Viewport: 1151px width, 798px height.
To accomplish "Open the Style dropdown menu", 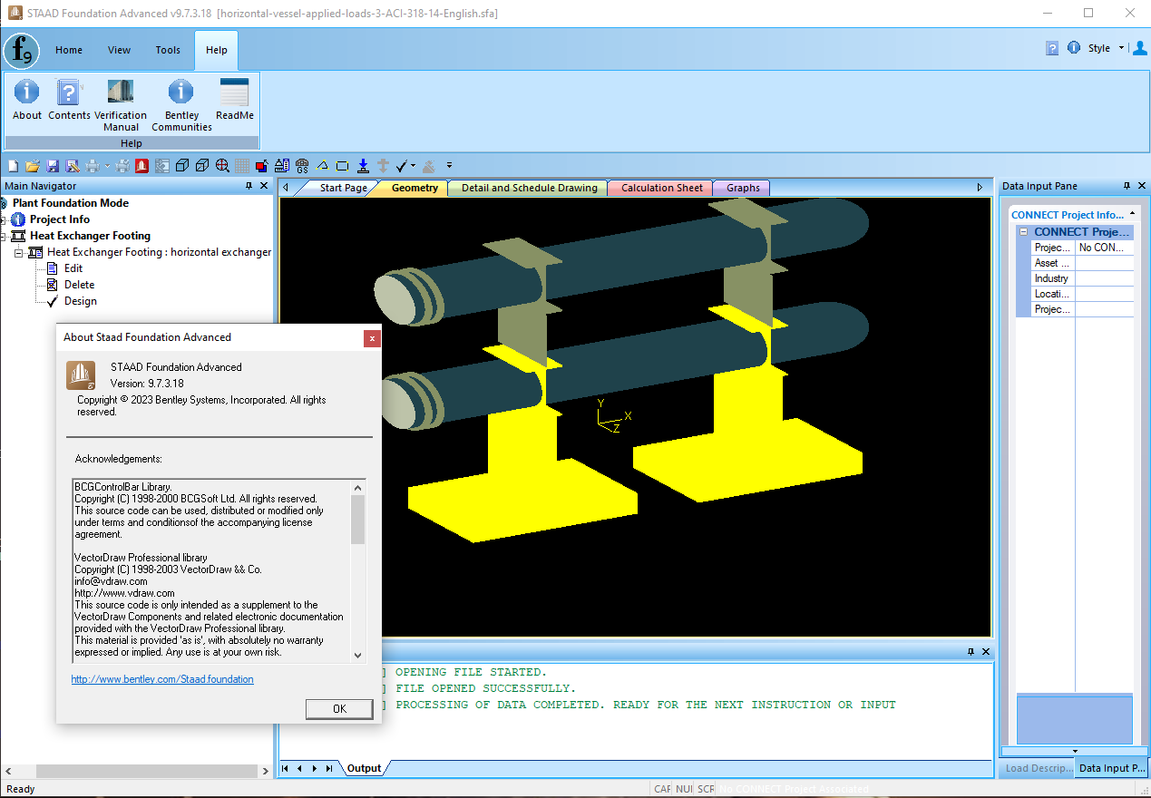I will (1121, 48).
